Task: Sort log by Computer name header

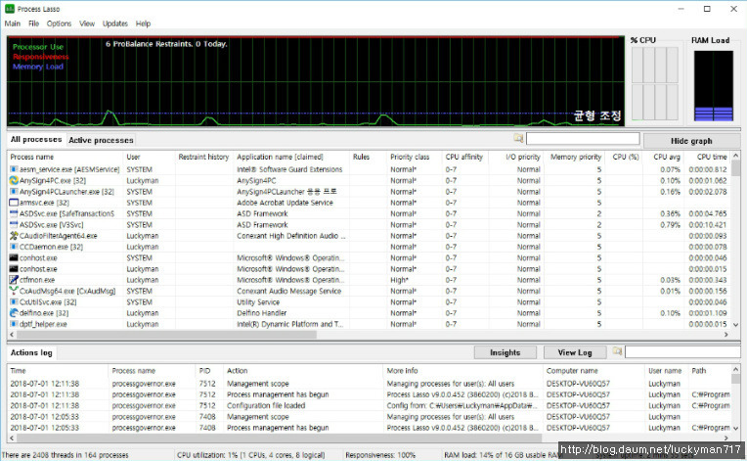Action: 594,370
